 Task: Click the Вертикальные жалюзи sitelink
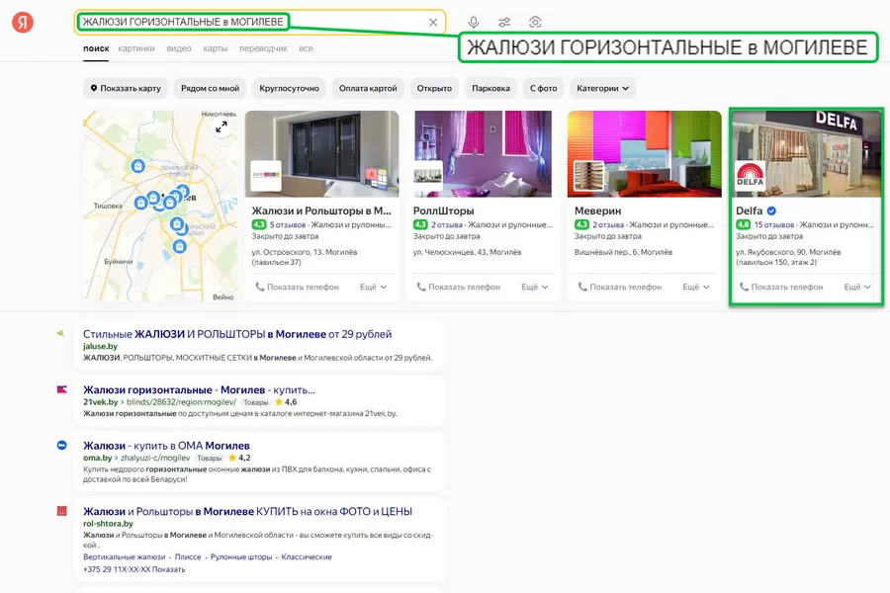(125, 557)
